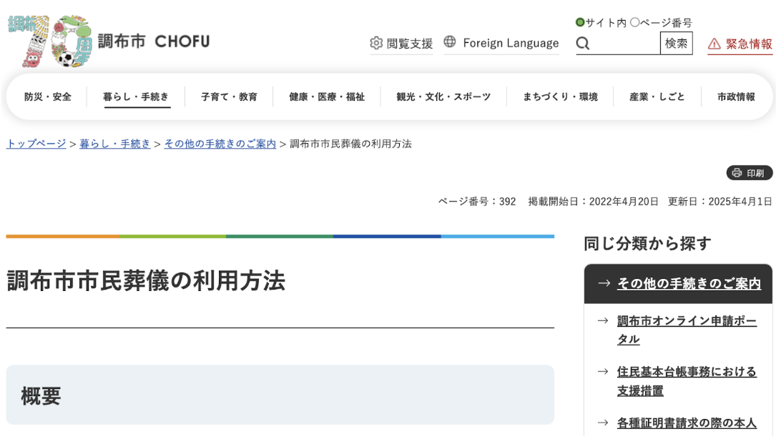This screenshot has height=439, width=781.
Task: Open the 防災・安全 navigation menu
Action: 48,97
